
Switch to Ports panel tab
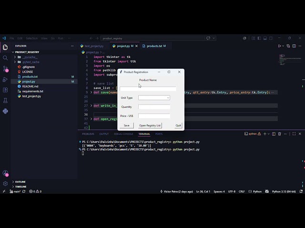point(159,134)
